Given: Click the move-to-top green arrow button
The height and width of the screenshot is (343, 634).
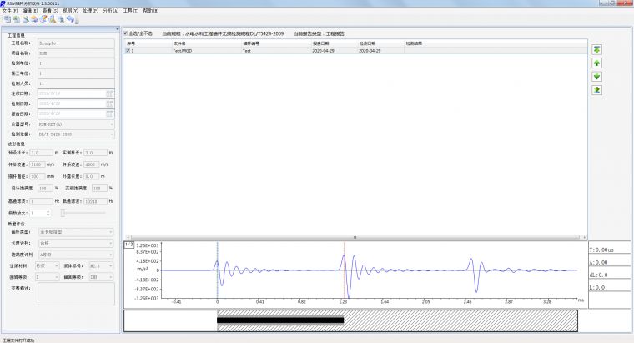Looking at the screenshot, I should point(597,49).
